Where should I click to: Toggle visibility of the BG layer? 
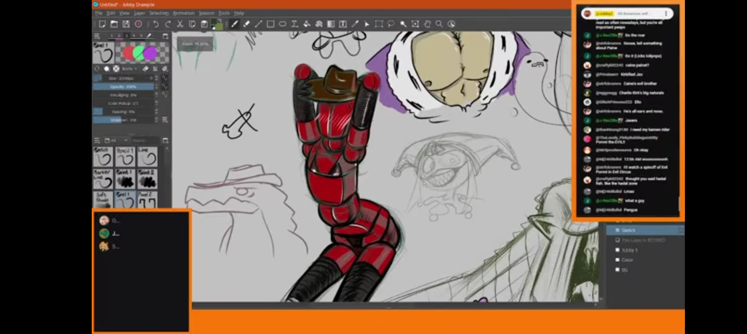(617, 270)
